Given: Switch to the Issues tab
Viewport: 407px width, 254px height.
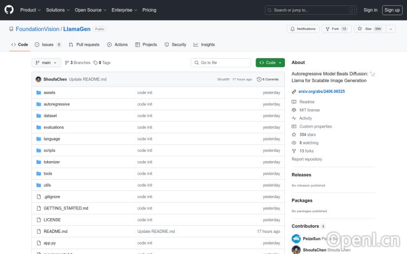Looking at the screenshot, I should point(48,45).
